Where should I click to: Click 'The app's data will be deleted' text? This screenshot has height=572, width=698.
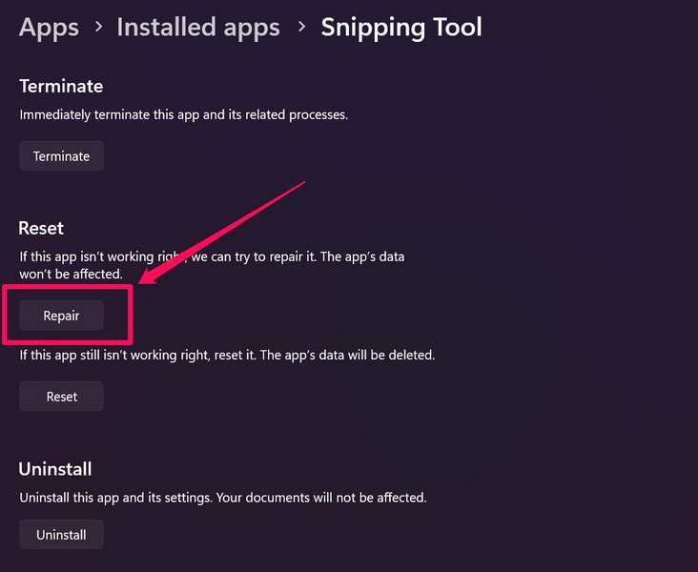point(352,355)
